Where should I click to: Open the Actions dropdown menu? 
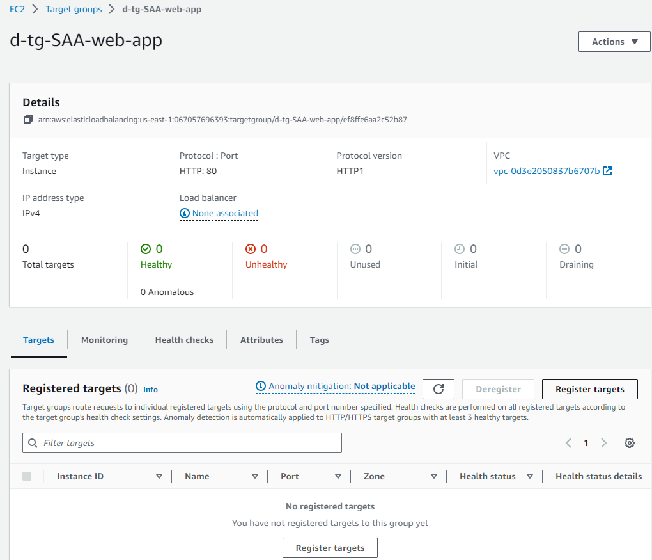615,42
